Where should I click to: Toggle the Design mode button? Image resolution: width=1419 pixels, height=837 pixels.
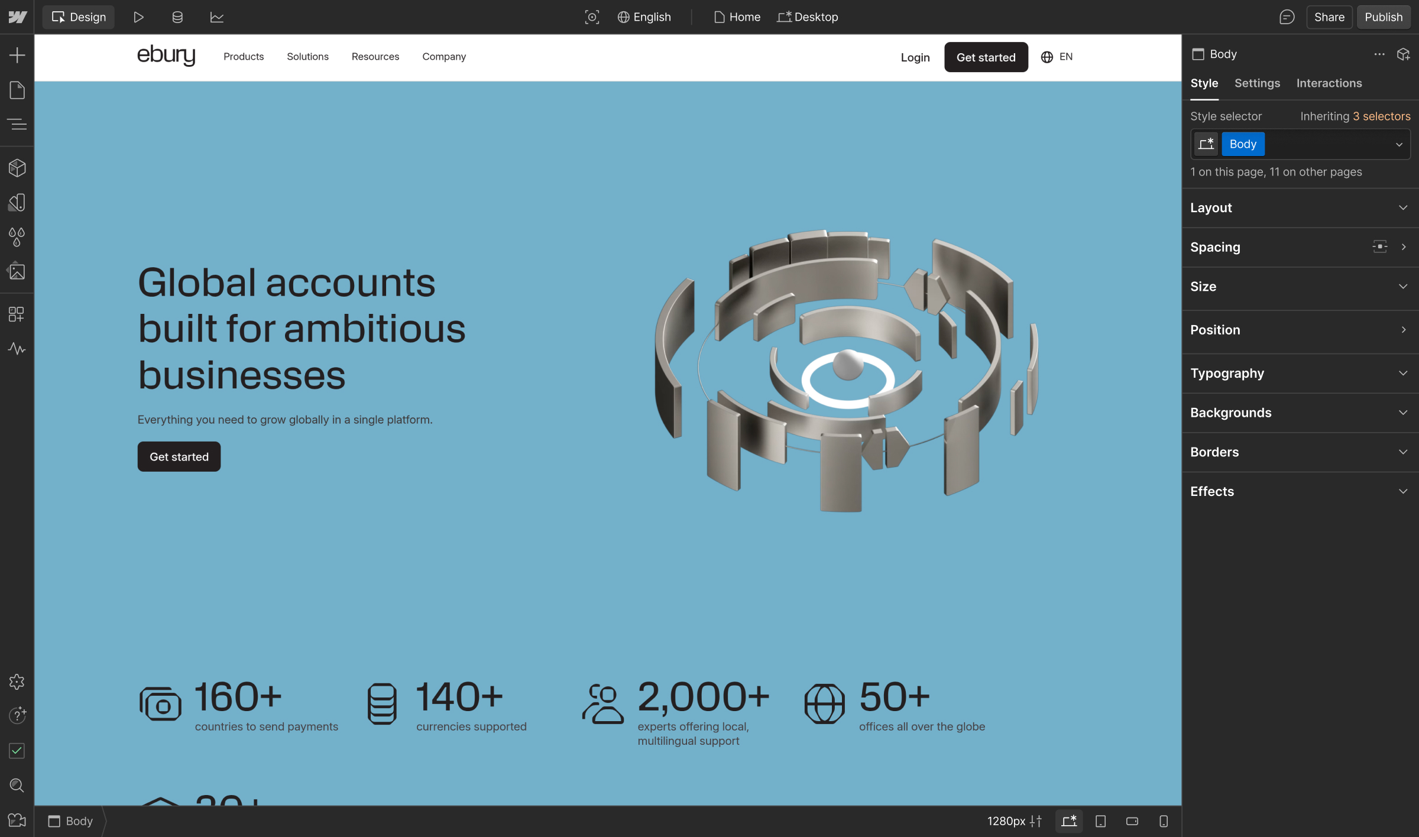pos(79,17)
